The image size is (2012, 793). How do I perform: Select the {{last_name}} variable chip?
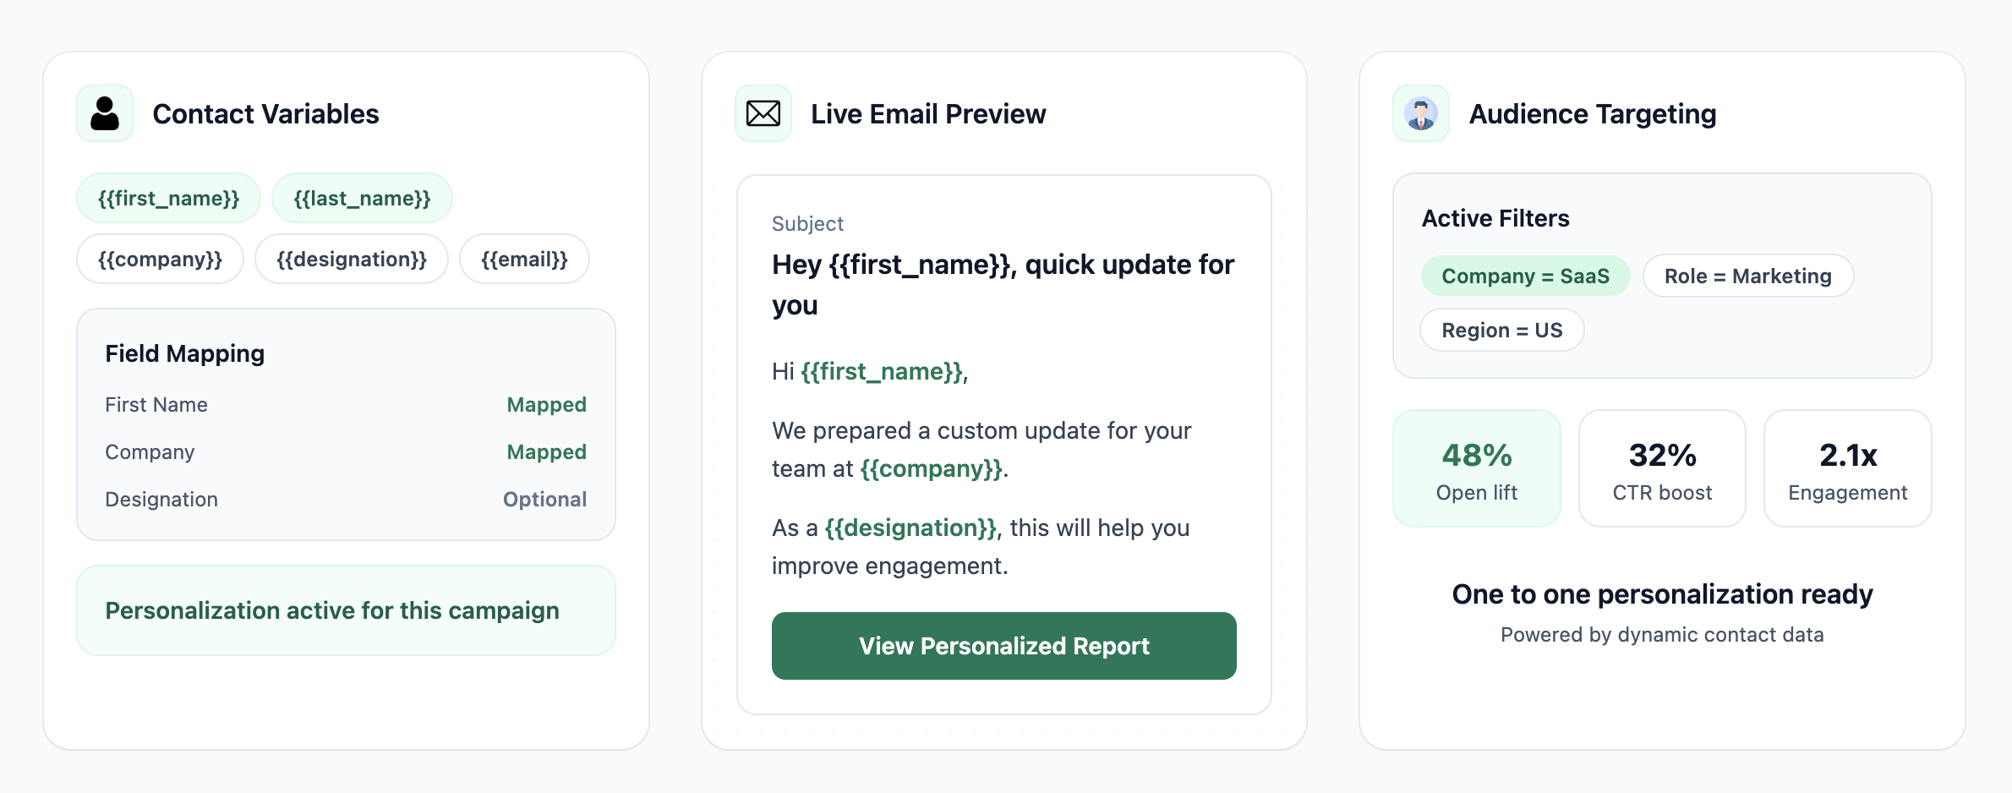pyautogui.click(x=362, y=198)
